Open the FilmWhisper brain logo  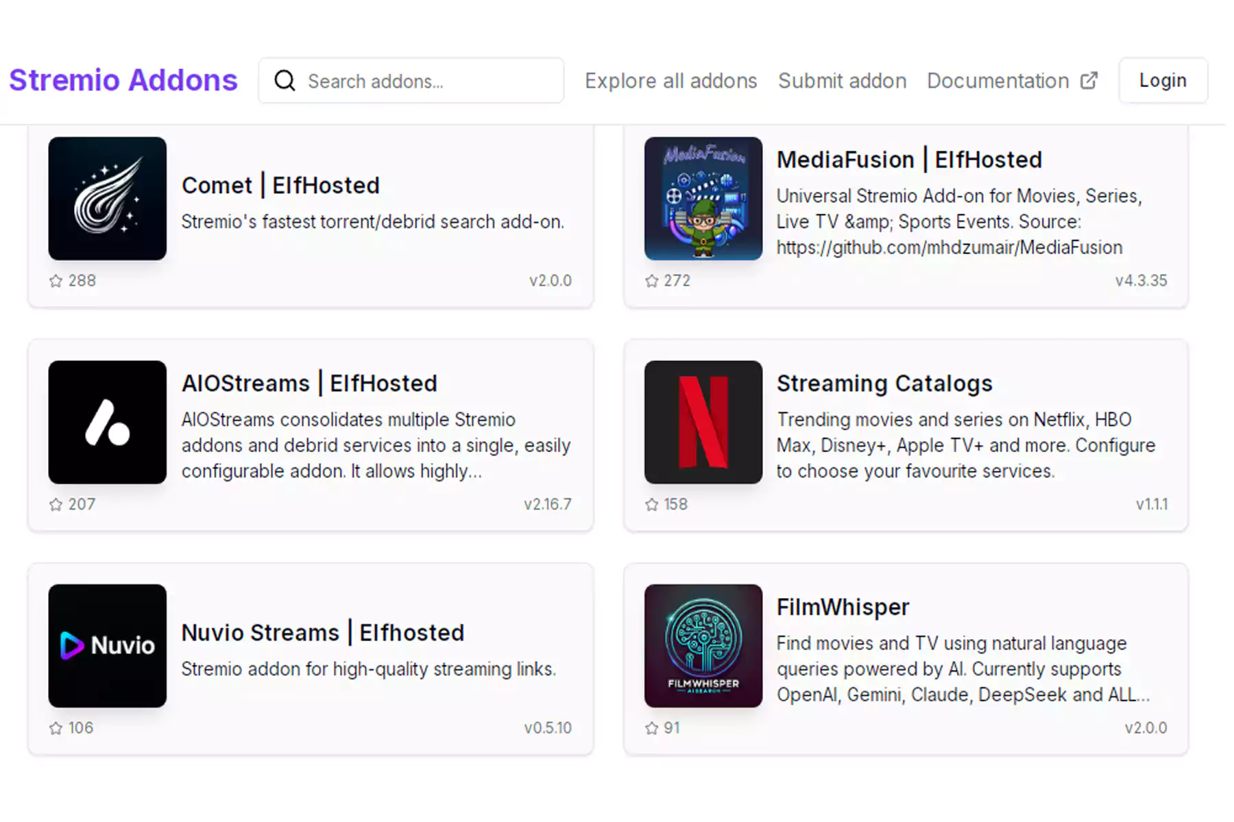pyautogui.click(x=703, y=645)
